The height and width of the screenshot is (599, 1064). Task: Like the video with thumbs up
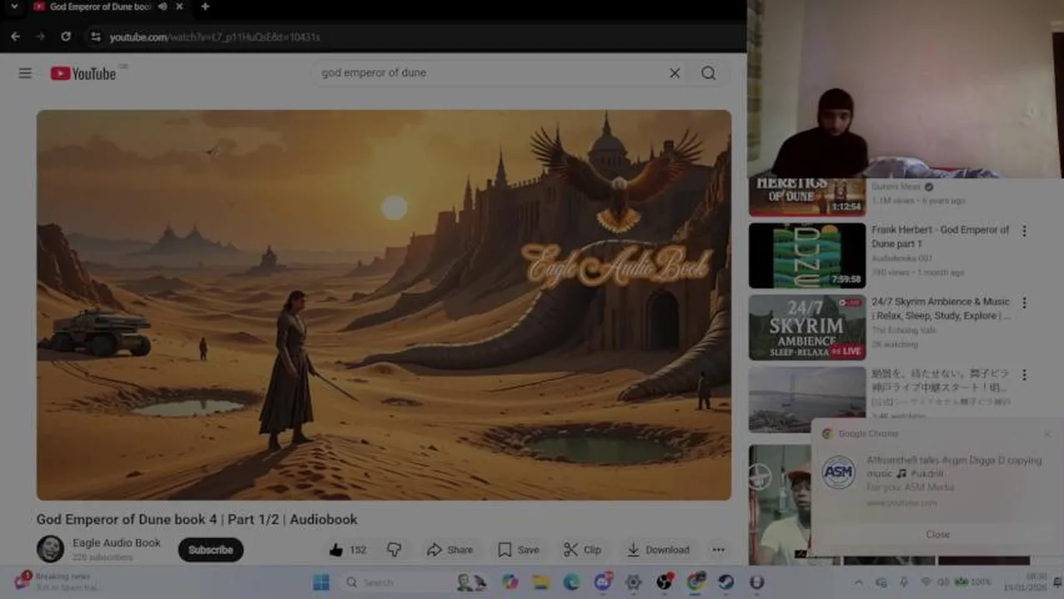tap(347, 550)
